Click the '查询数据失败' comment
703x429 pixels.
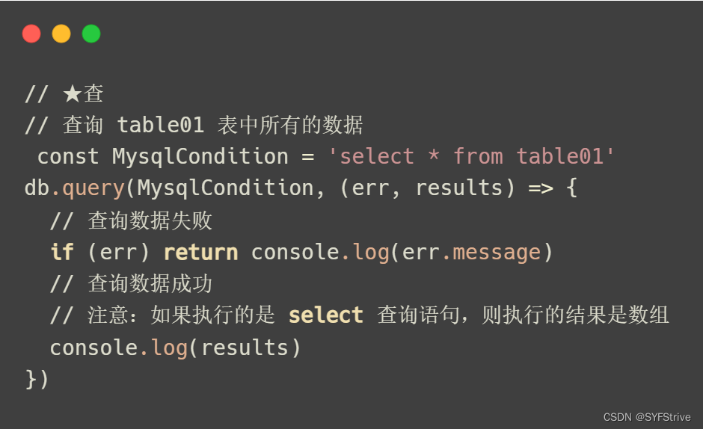tap(150, 221)
